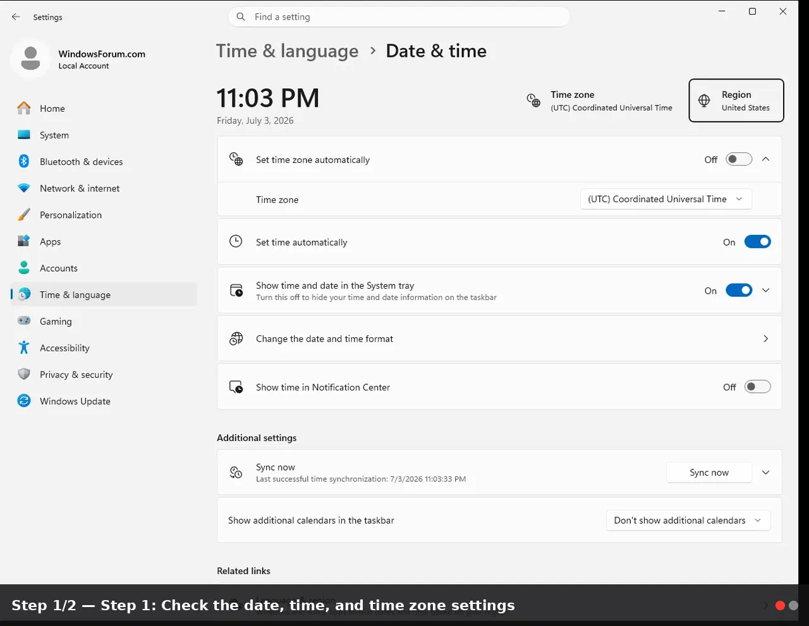Open Change the date and time format

(499, 339)
